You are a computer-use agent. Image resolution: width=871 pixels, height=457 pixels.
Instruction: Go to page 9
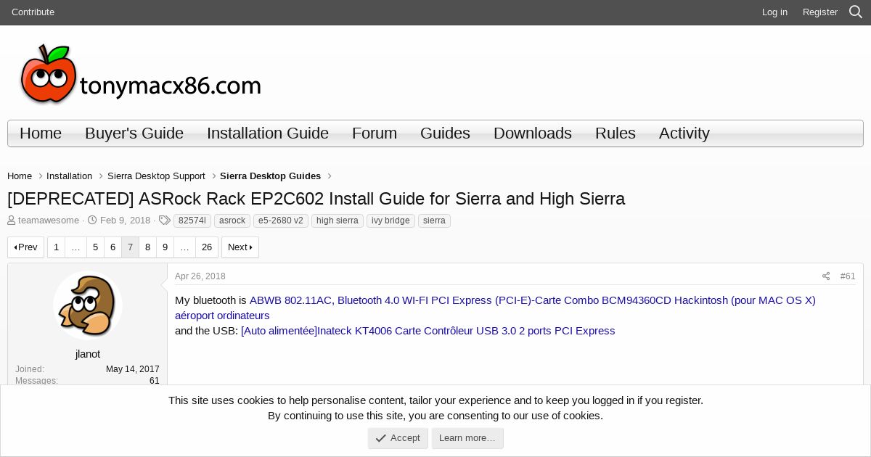(x=165, y=247)
